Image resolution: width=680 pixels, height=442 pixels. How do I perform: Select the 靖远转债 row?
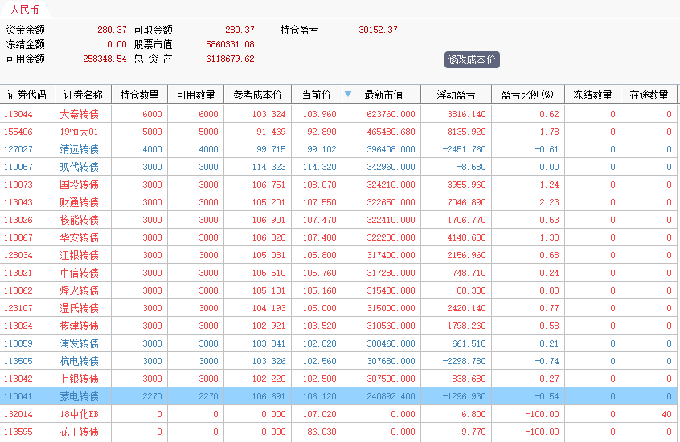click(79, 149)
